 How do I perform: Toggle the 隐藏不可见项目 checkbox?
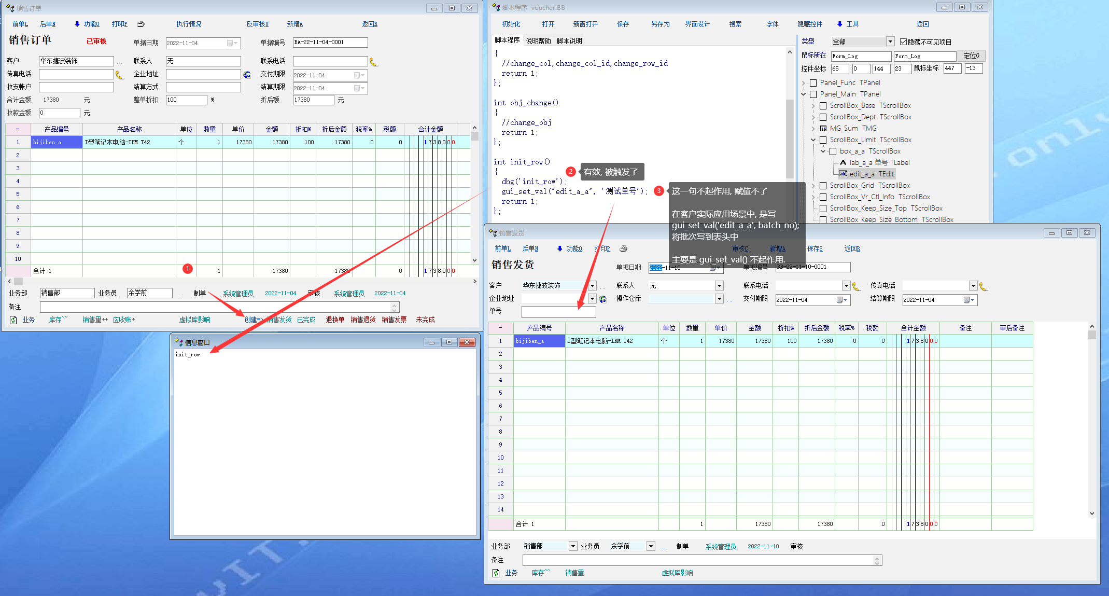pos(903,41)
